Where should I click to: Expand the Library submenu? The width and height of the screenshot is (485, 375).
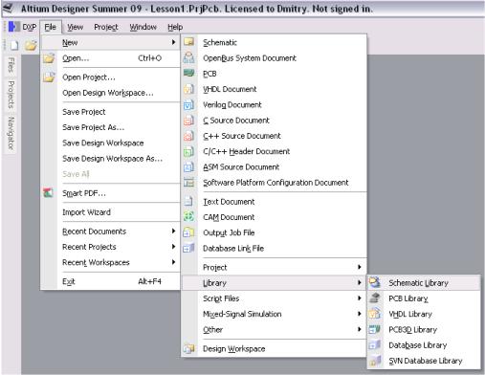coord(274,283)
